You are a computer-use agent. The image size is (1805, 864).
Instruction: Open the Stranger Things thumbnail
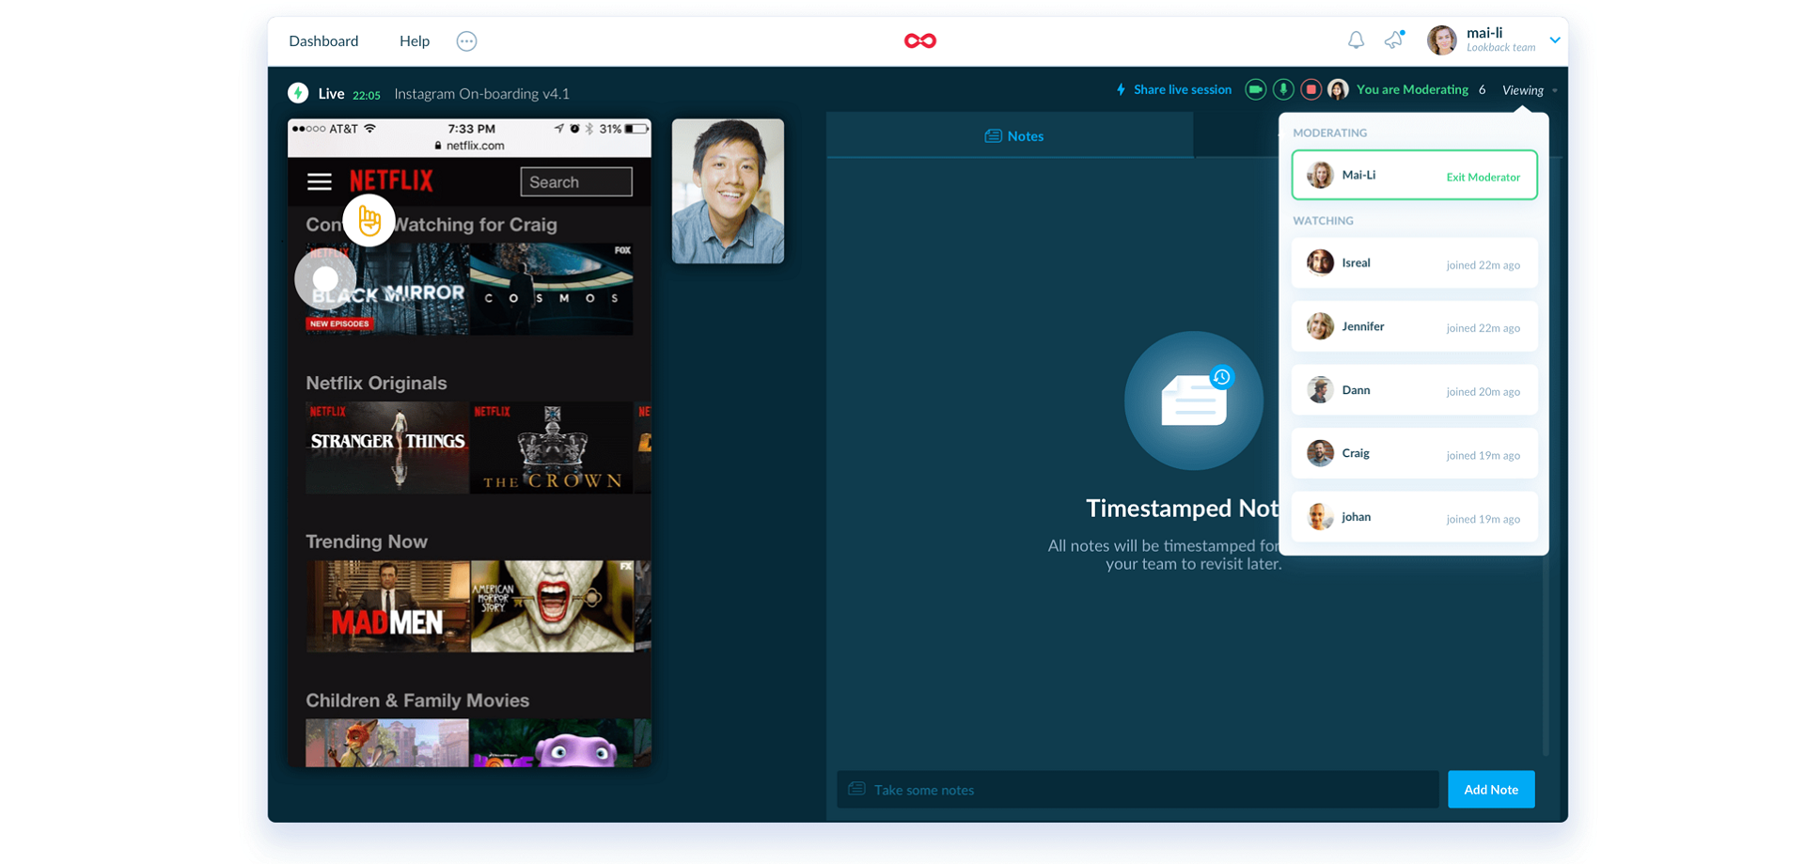[x=386, y=448]
